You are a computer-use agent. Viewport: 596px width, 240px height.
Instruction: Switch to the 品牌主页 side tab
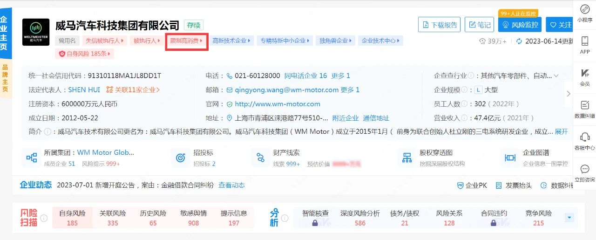5,78
